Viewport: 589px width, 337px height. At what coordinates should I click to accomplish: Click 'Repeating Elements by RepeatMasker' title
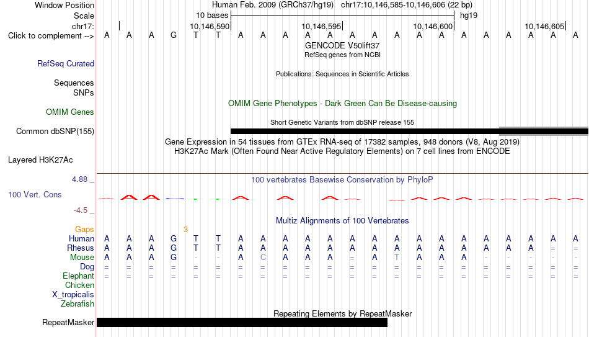(342, 313)
